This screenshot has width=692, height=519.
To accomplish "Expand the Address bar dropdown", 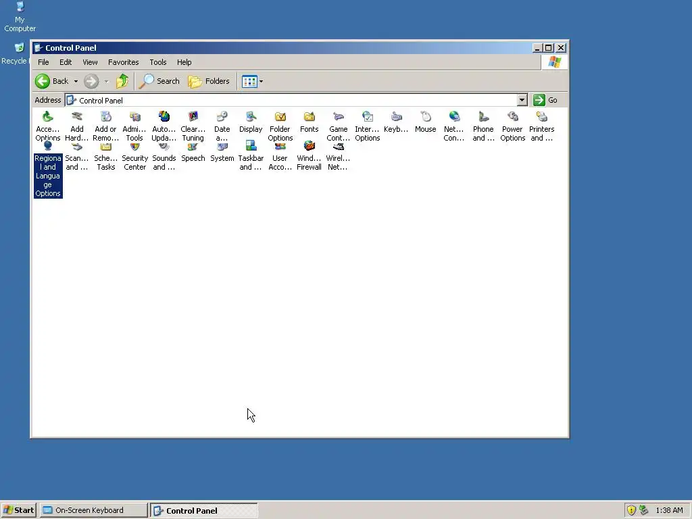I will point(522,100).
